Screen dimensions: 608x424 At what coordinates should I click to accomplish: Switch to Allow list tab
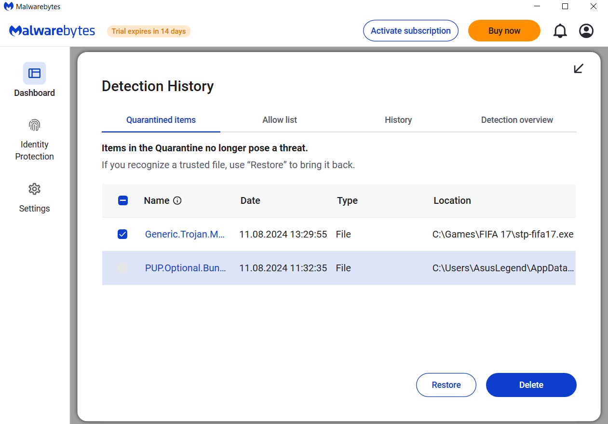[280, 120]
